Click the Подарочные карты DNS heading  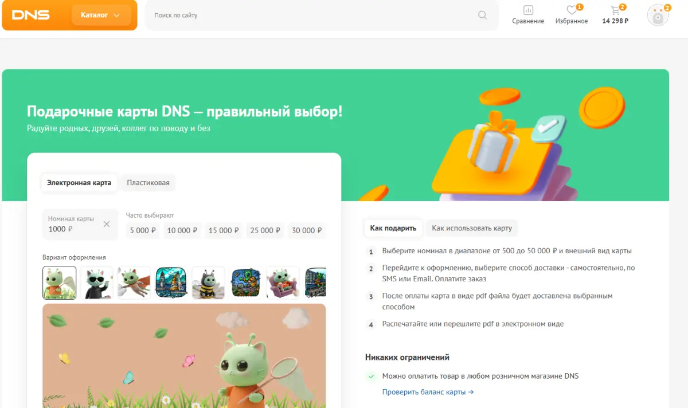coord(185,111)
